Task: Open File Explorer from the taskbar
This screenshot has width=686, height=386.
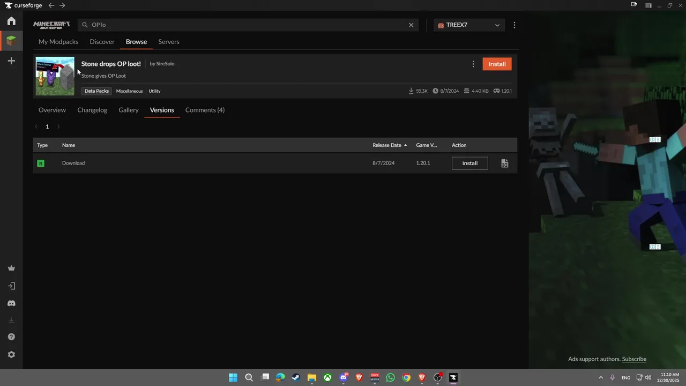Action: click(x=311, y=377)
